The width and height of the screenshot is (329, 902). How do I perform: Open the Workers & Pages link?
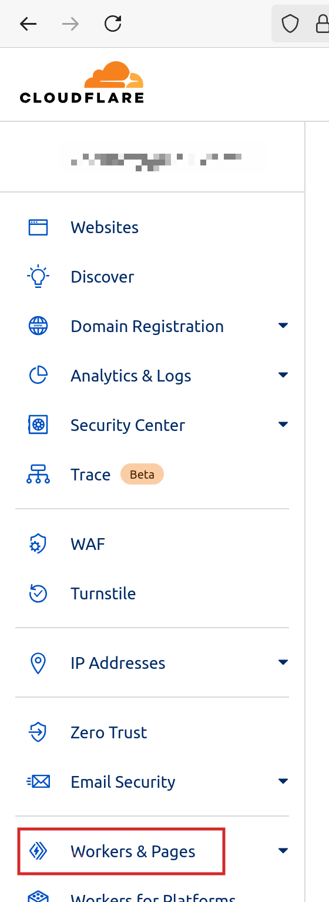[133, 851]
